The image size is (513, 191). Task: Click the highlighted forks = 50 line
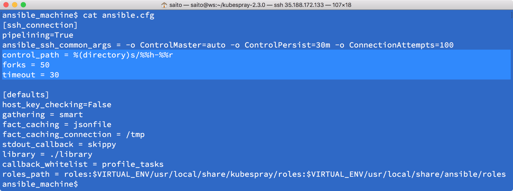coord(26,65)
